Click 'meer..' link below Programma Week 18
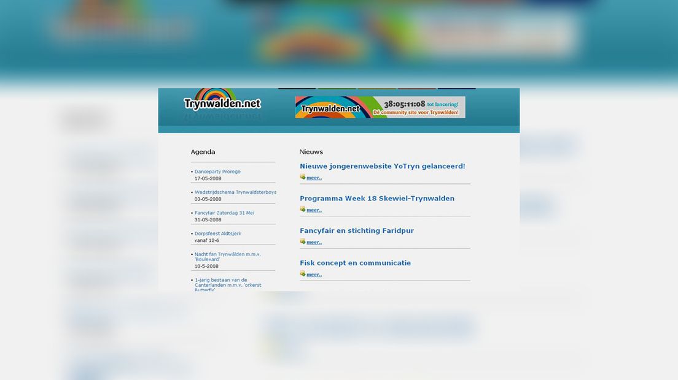678x380 pixels. tap(314, 210)
